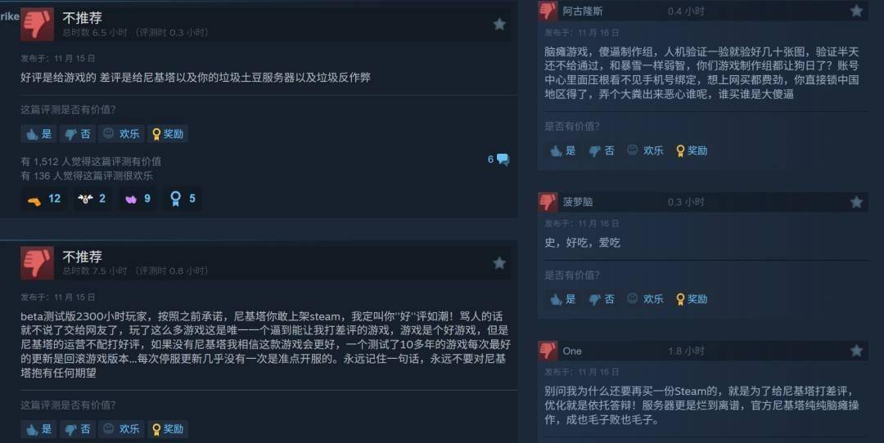Click the star icon on the first 不推荐 review

coord(499,24)
